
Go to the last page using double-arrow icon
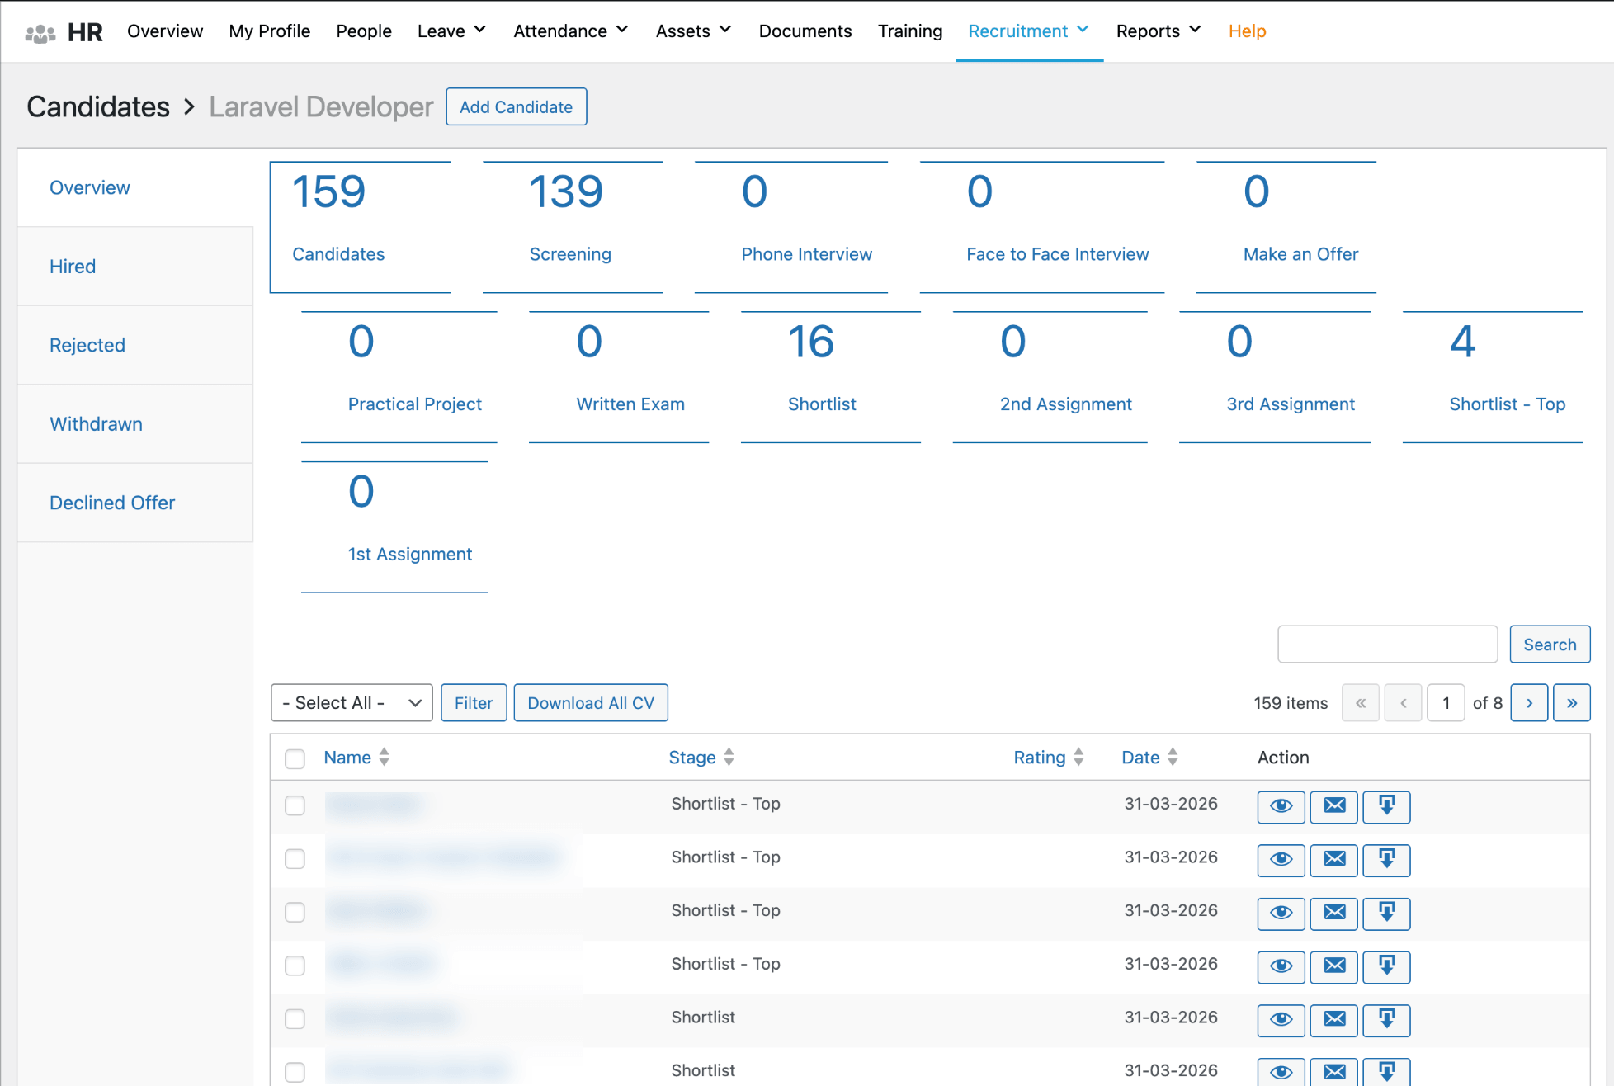pos(1572,702)
